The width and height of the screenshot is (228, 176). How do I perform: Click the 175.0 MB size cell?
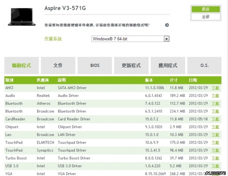[x=177, y=143]
